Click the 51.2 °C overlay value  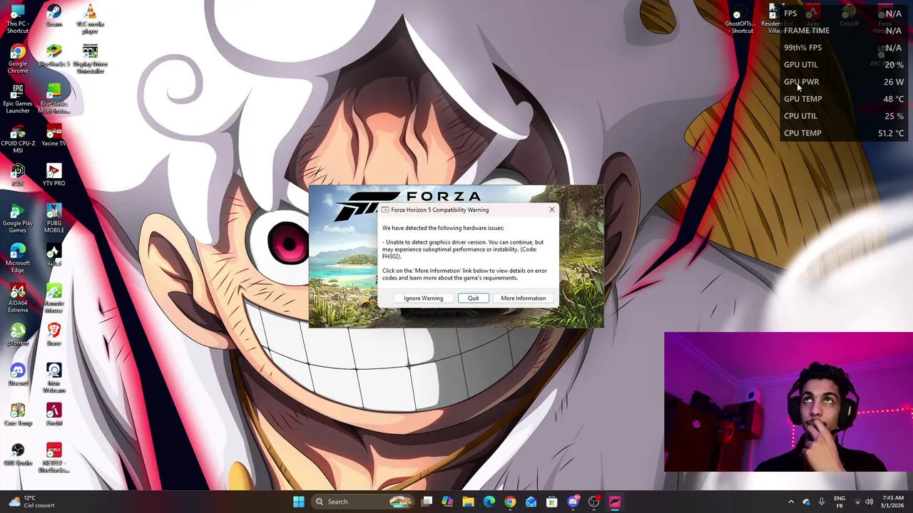pos(890,133)
